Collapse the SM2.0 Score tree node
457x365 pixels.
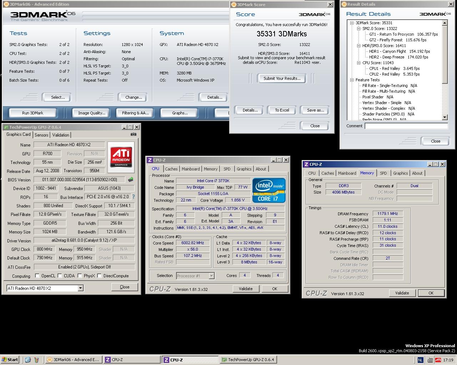pos(359,29)
